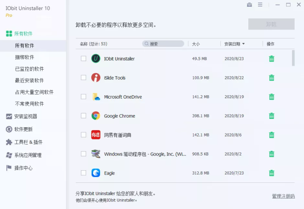Click the Google Chrome app icon
The width and height of the screenshot is (304, 209).
pos(96,116)
